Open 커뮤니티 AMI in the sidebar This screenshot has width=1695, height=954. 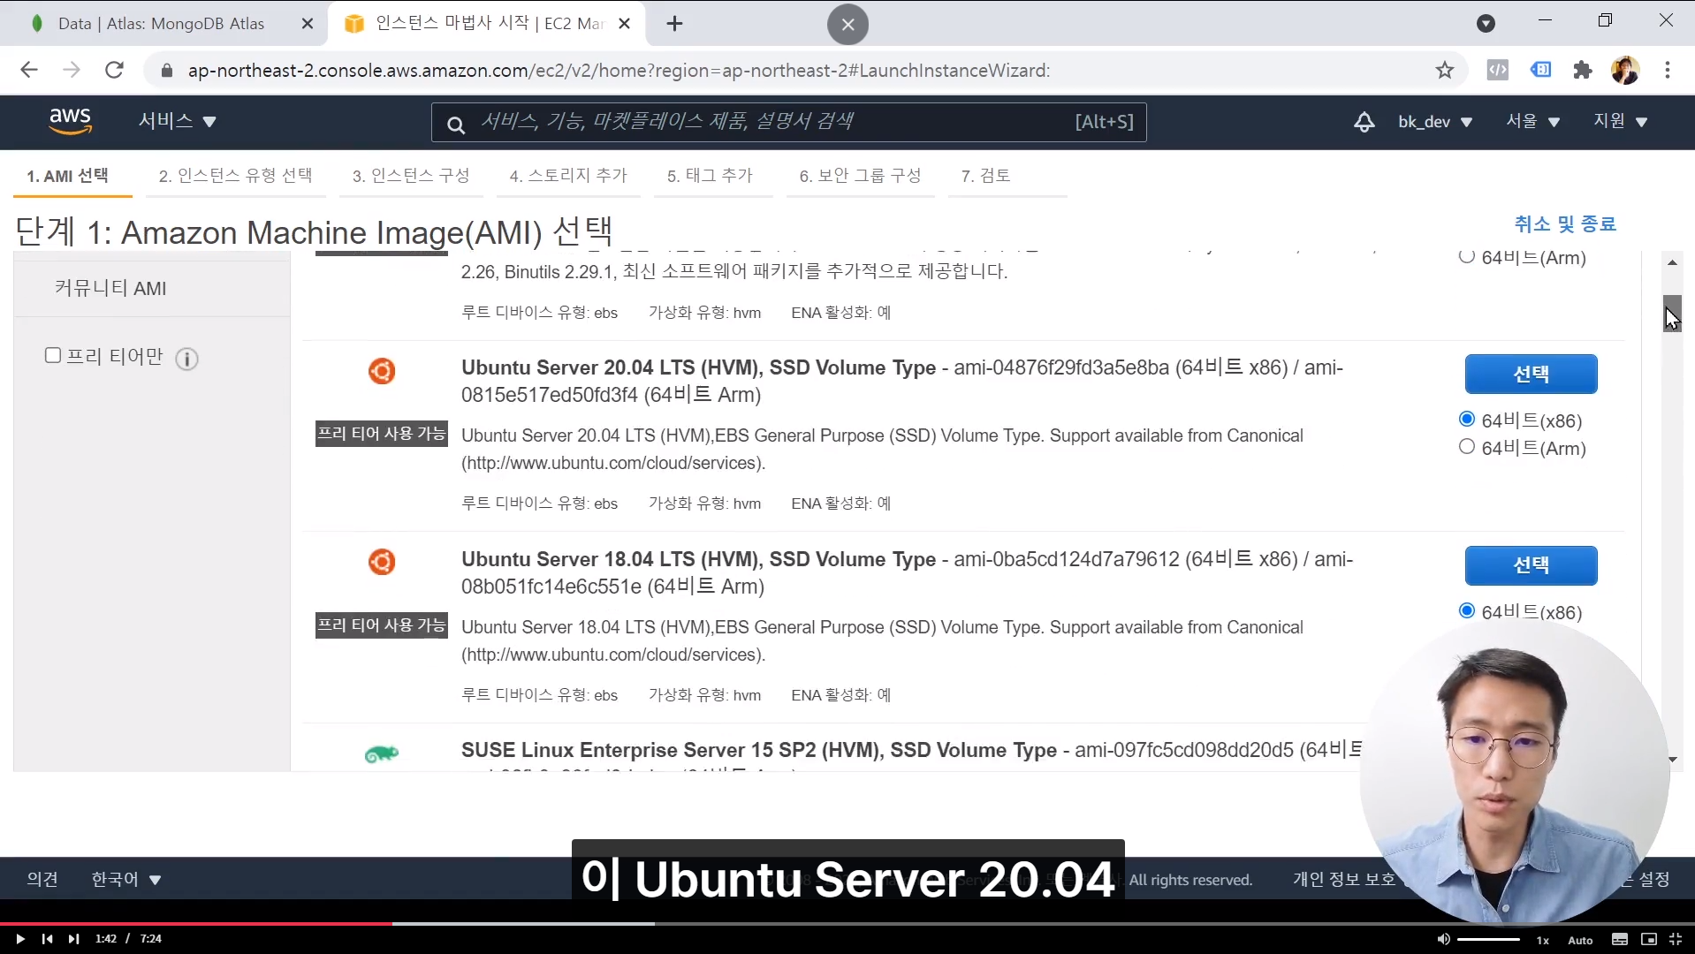[110, 289]
